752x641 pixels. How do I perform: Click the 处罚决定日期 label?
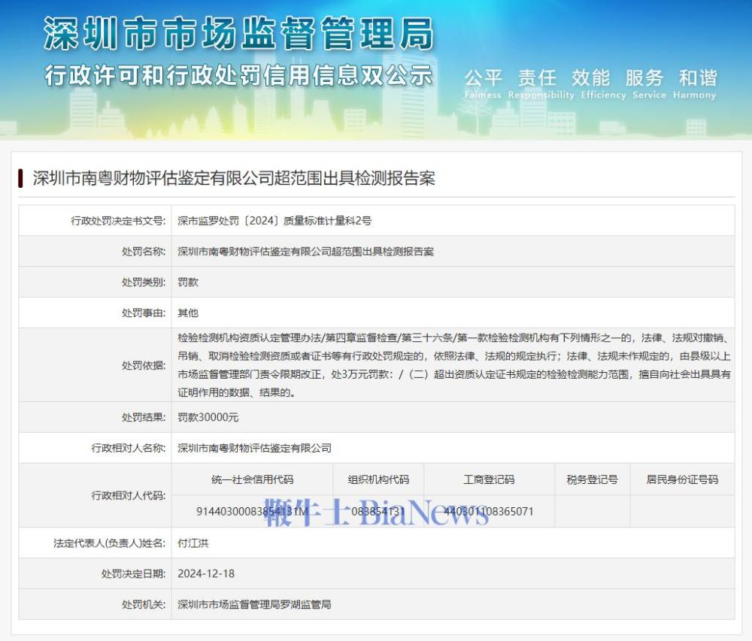(133, 574)
